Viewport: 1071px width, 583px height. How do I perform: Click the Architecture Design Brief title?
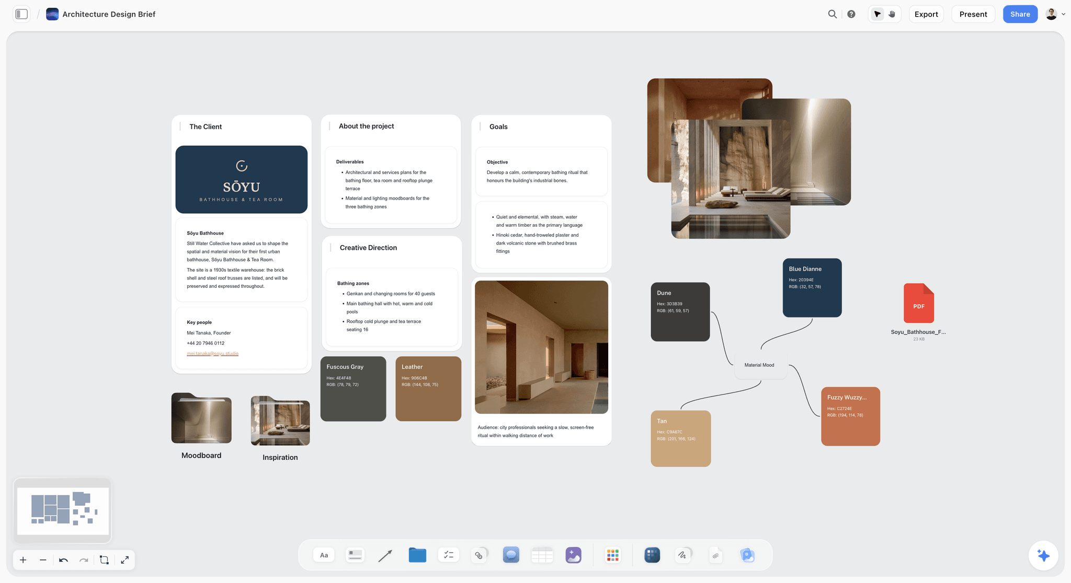pos(109,14)
